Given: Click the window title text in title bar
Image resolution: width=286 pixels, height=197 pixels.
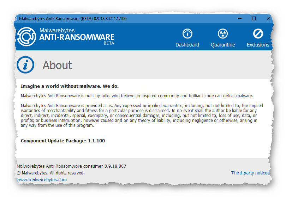Looking at the screenshot, I should [x=73, y=19].
